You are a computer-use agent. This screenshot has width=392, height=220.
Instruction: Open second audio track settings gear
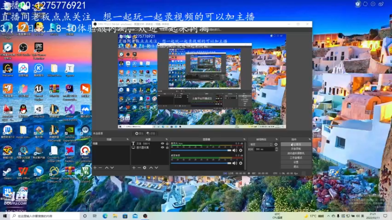(241, 163)
